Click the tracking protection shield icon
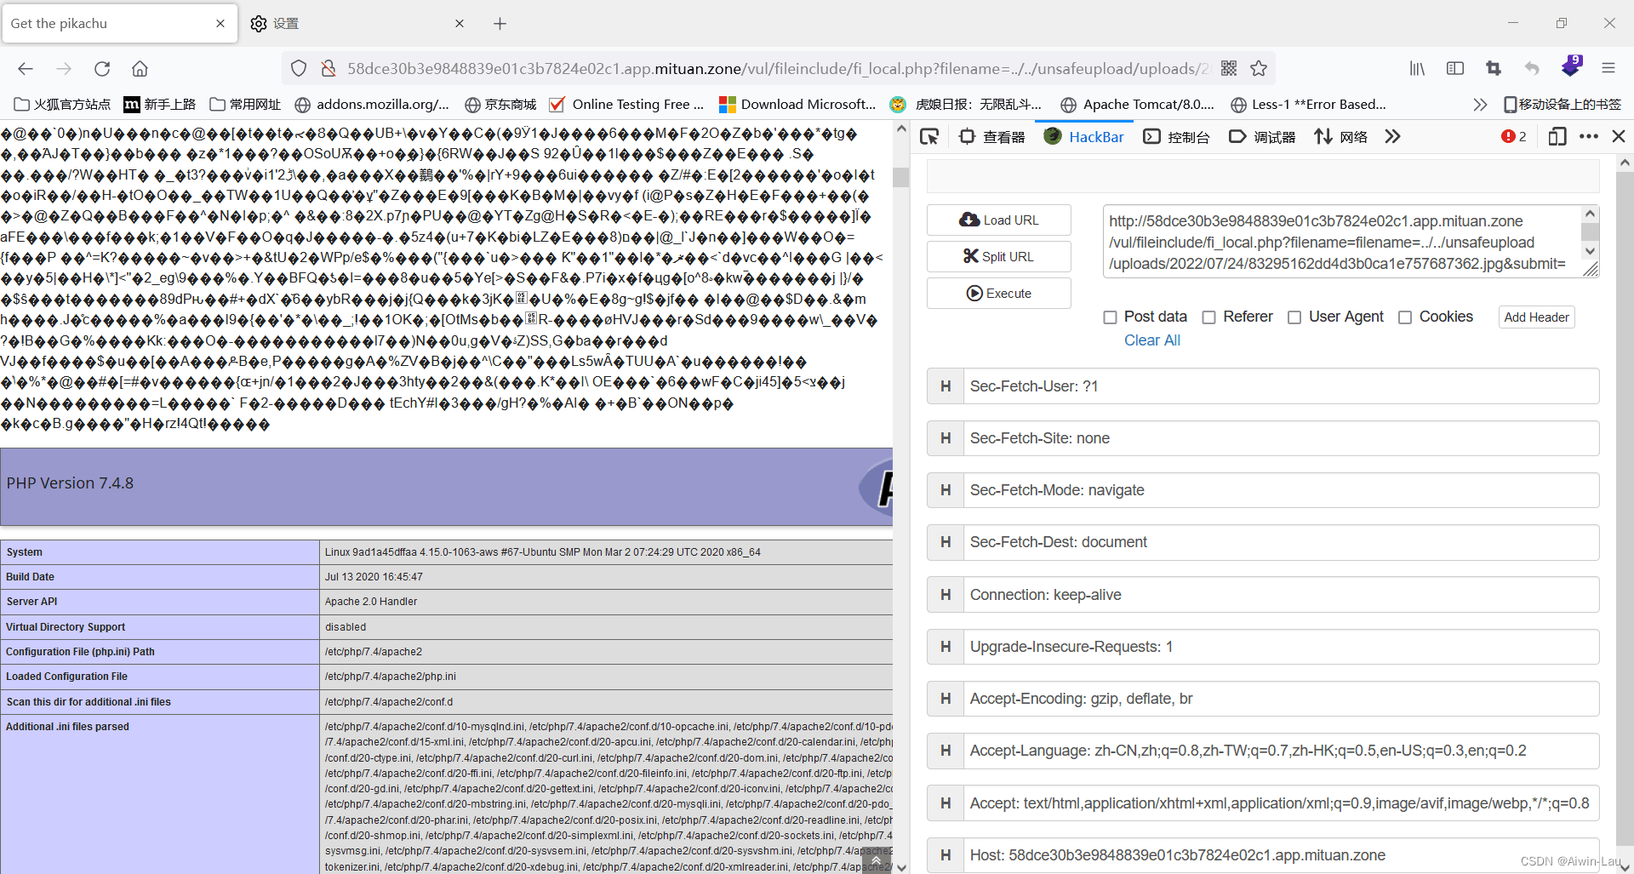Screen dimensions: 1634x874 click(x=299, y=69)
